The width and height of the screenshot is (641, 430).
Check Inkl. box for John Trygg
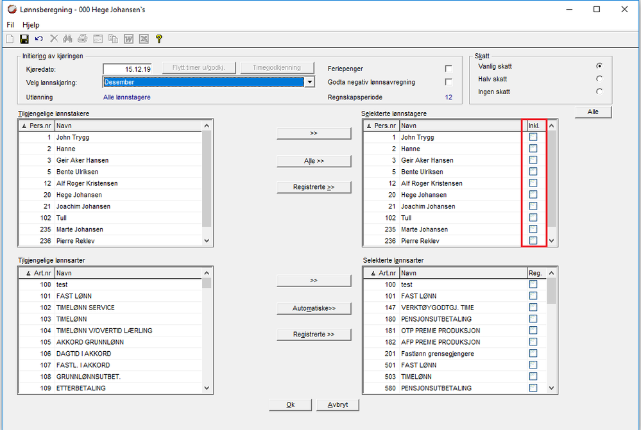pos(533,136)
